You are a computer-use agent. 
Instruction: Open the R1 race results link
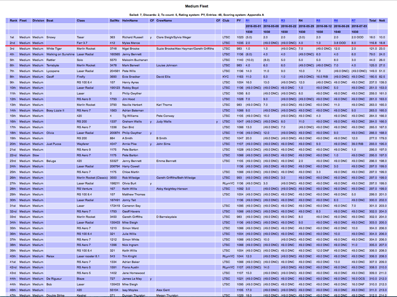point(247,21)
